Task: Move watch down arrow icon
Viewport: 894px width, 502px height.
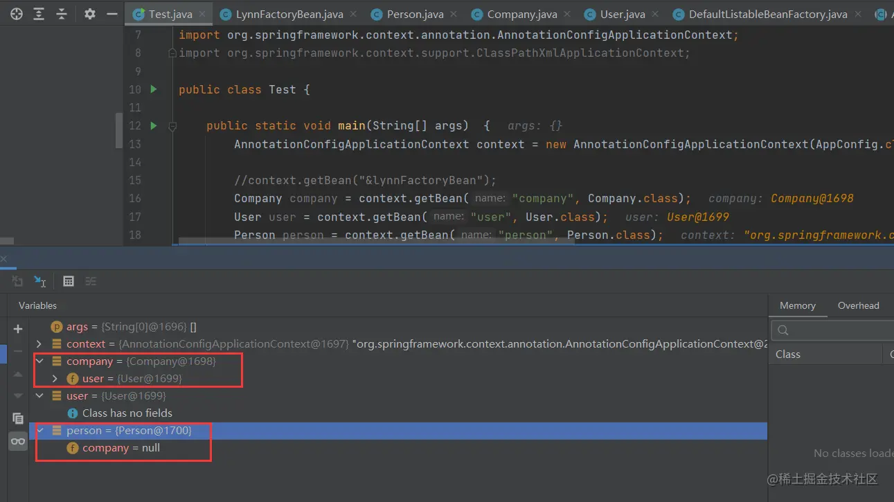Action: pos(18,396)
